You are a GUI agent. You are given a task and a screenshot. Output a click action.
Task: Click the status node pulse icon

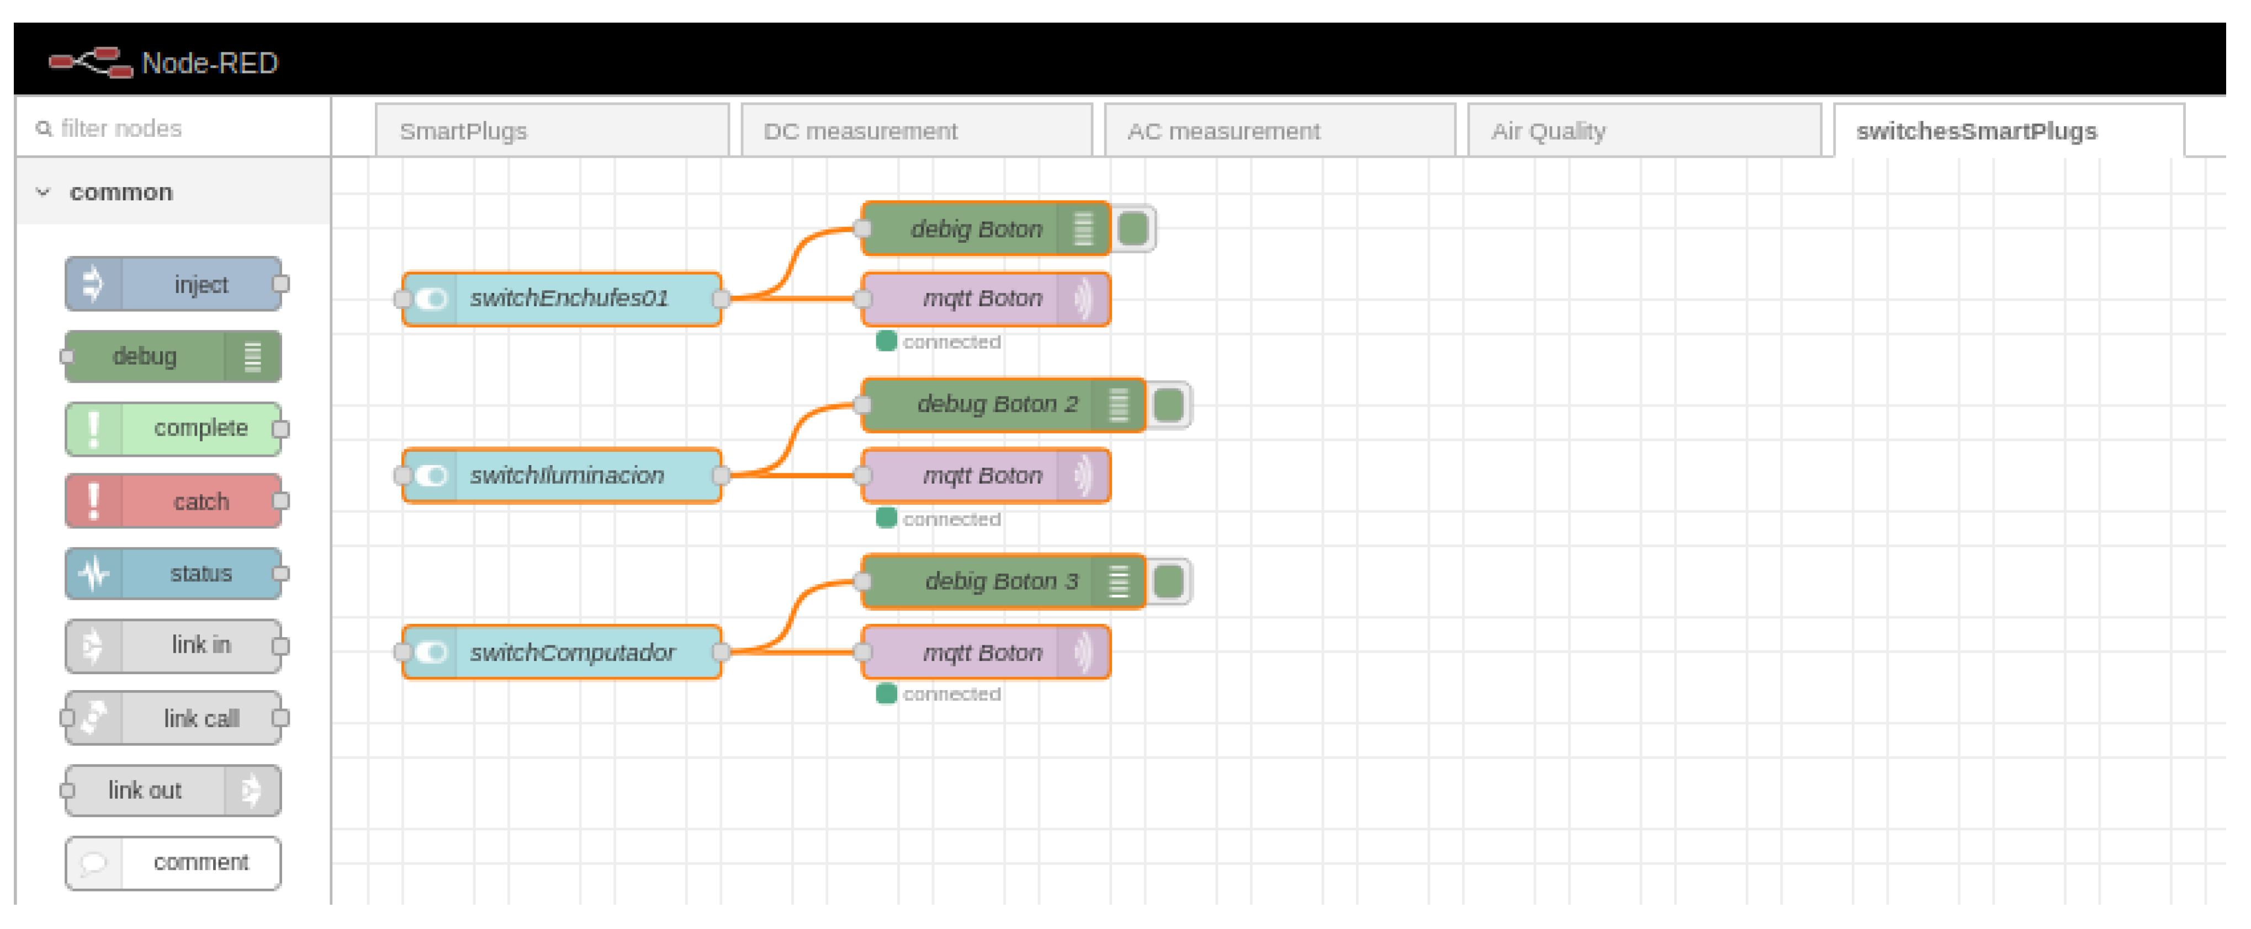(93, 574)
